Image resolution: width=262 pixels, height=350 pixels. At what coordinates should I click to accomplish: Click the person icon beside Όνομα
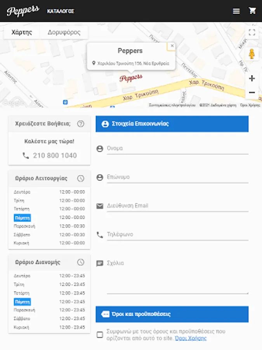pos(100,149)
